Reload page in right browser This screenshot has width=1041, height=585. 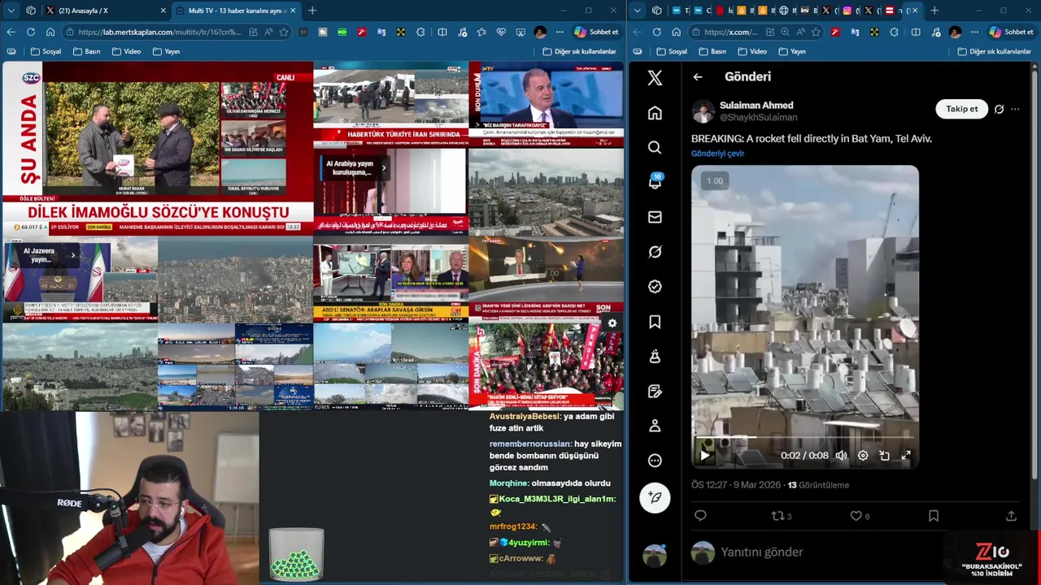click(656, 32)
